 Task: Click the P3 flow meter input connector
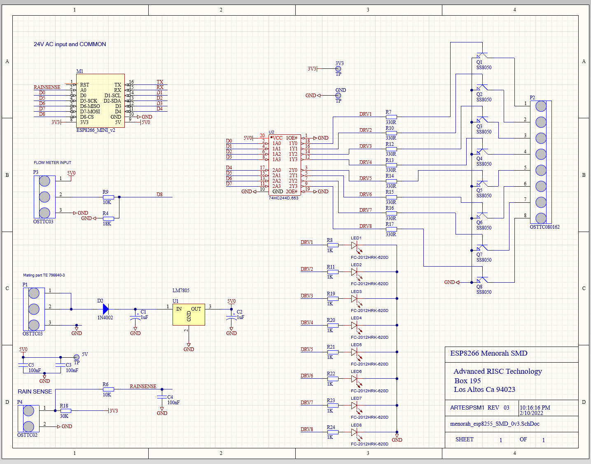click(44, 197)
